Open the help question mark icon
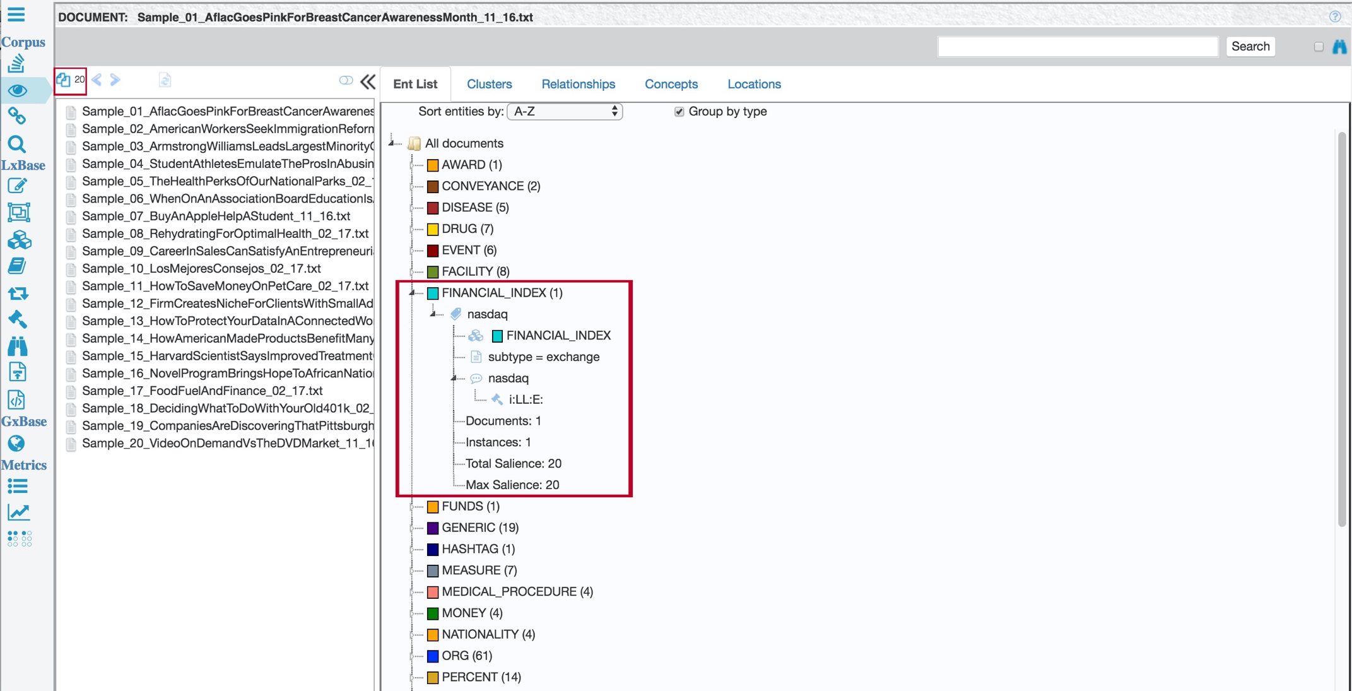The image size is (1352, 691). pos(1336,17)
